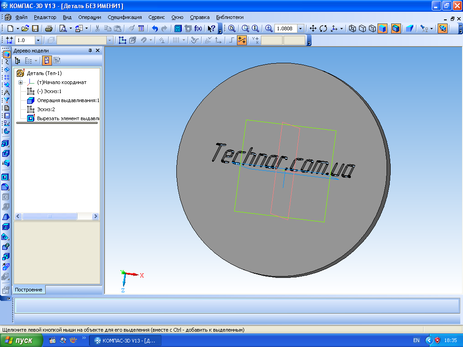The image size is (463, 347).
Task: Open the measurements compass sidebar panel
Action: point(6,92)
